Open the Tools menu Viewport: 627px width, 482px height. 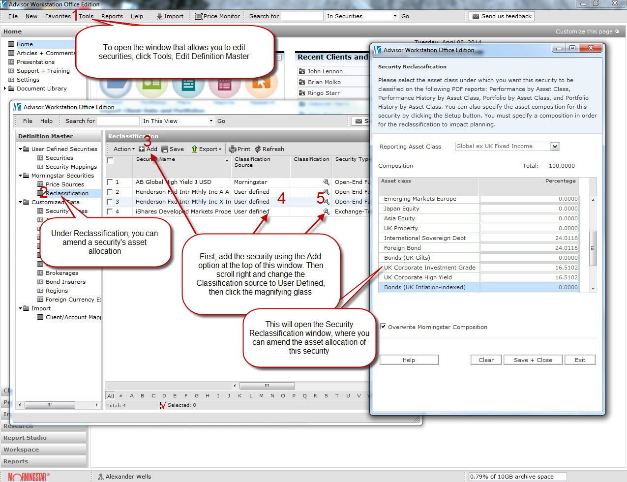pyautogui.click(x=86, y=16)
